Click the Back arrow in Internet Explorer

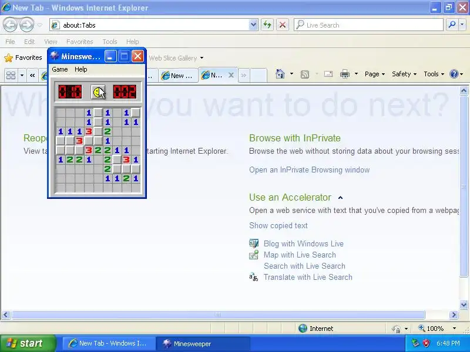click(11, 25)
